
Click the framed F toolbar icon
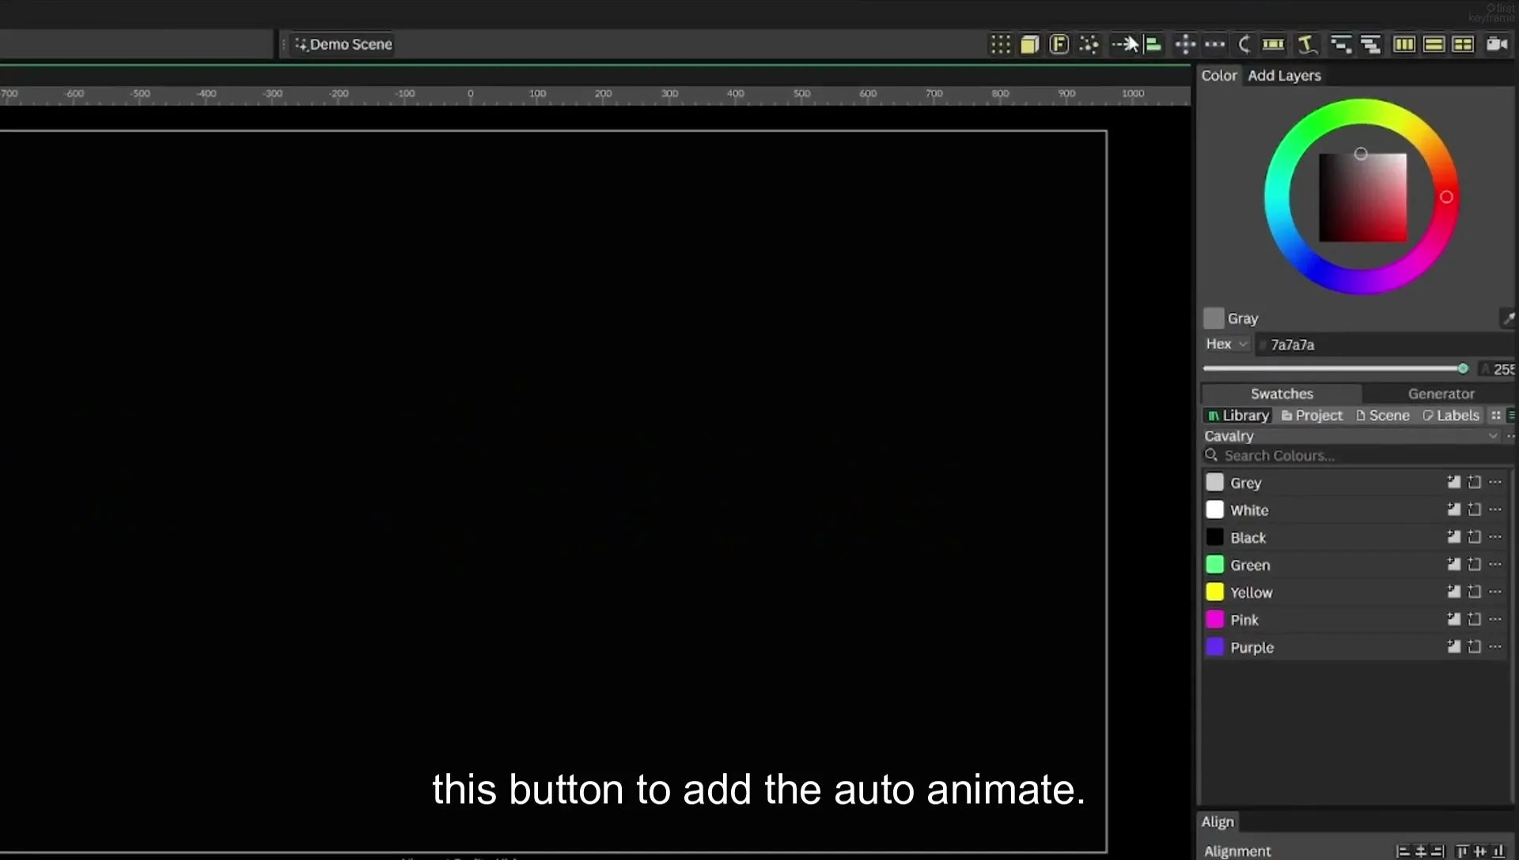1059,44
